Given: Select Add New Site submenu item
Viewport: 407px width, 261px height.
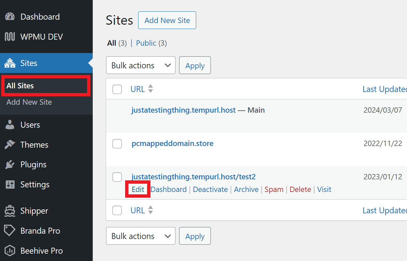Looking at the screenshot, I should 29,102.
